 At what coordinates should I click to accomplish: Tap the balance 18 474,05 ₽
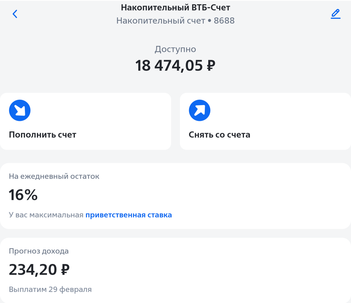(x=175, y=65)
